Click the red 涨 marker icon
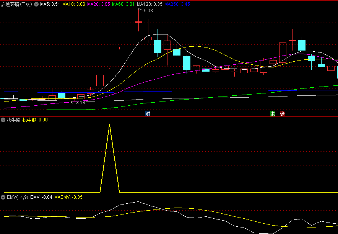Viewport: 338px width, 234px height. point(283,113)
